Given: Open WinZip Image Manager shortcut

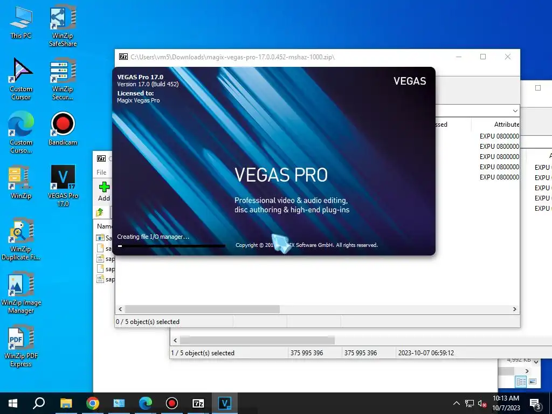Looking at the screenshot, I should [21, 293].
